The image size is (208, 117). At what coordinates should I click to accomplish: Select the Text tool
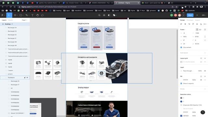tap(32, 15)
